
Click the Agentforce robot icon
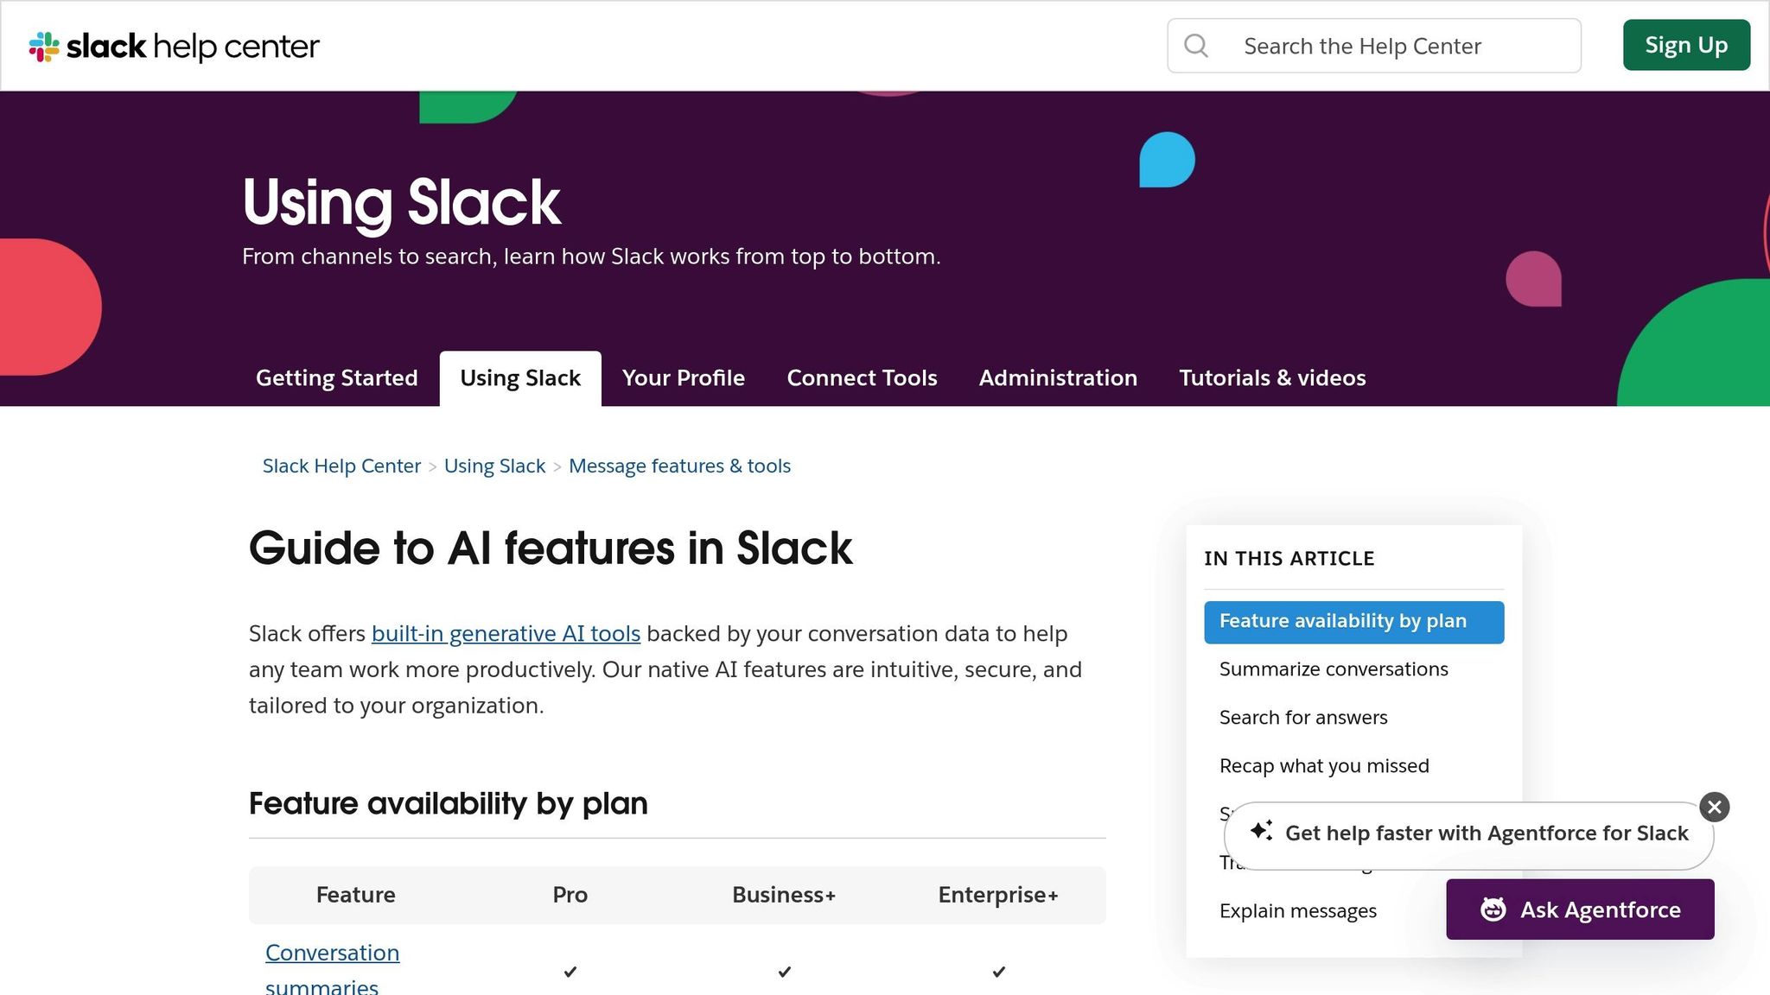[x=1493, y=909]
